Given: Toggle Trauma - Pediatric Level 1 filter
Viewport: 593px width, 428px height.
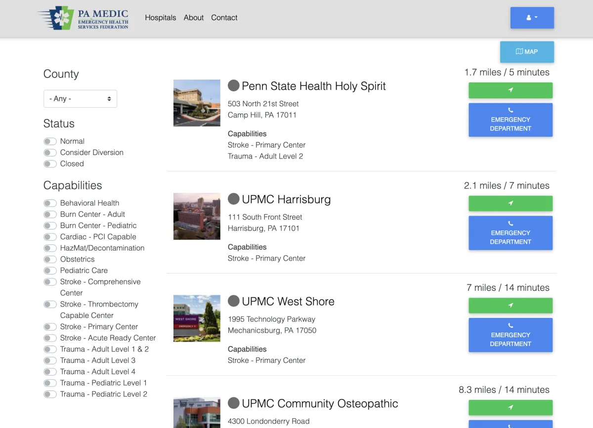Looking at the screenshot, I should coord(50,384).
